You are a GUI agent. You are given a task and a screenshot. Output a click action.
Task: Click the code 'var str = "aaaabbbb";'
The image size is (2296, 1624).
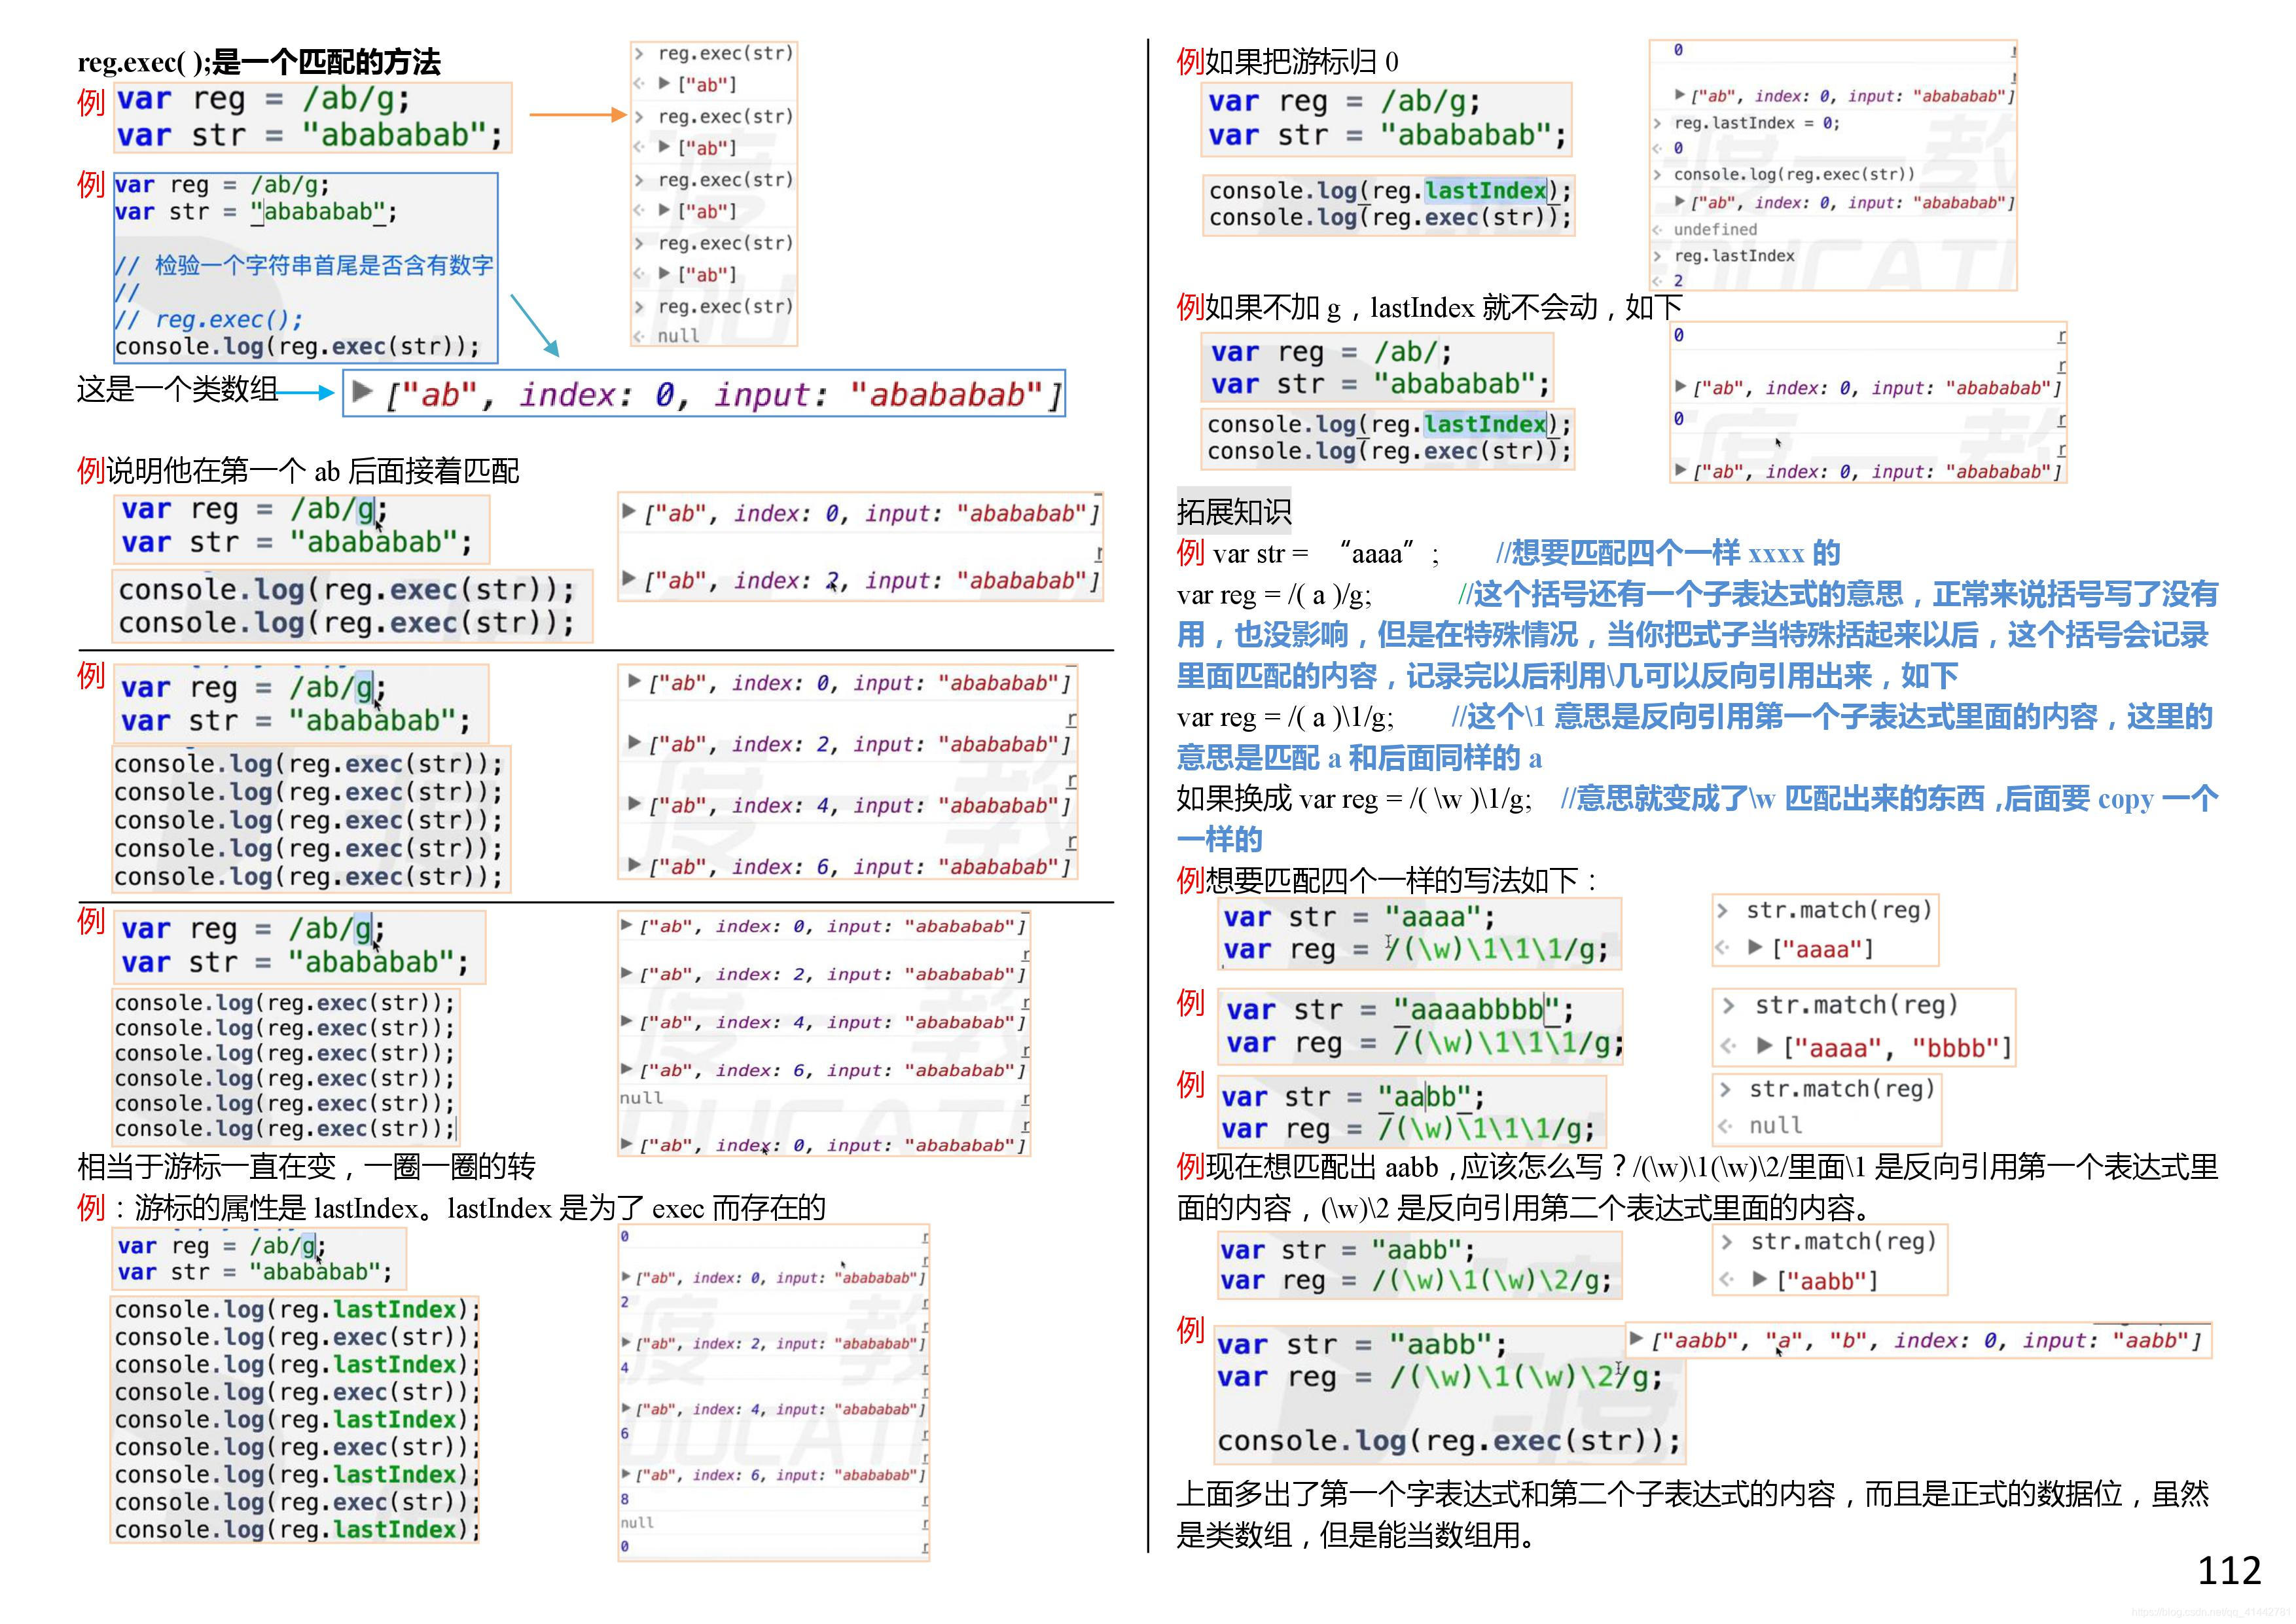click(x=1400, y=1010)
